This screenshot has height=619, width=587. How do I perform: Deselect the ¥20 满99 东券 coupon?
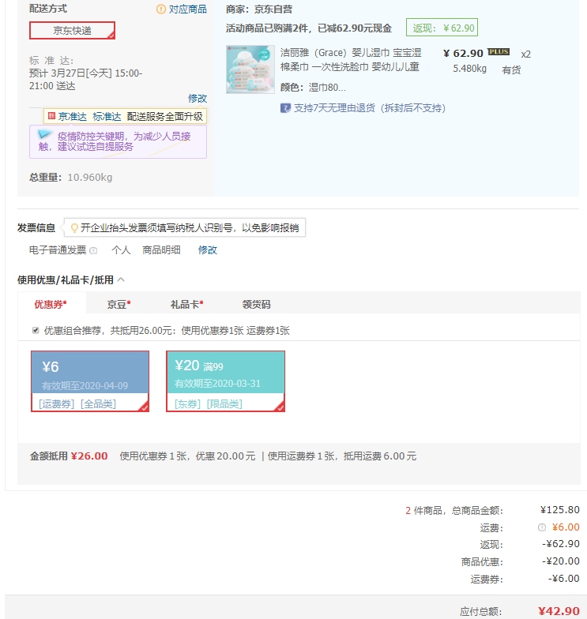point(226,381)
